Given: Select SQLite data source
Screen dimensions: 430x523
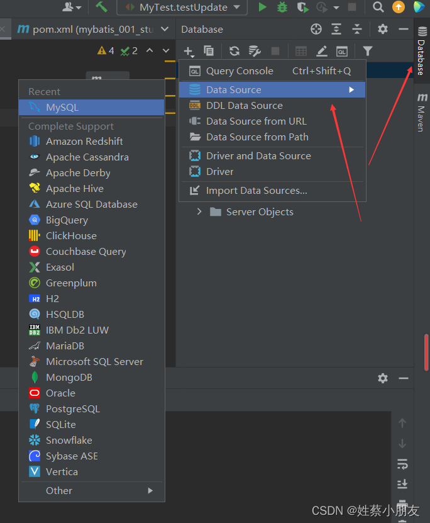Looking at the screenshot, I should tap(92, 424).
